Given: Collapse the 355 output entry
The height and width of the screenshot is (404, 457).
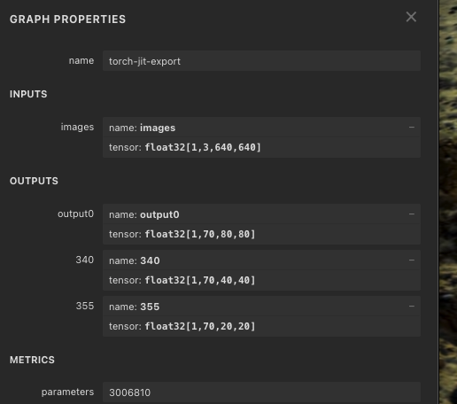Looking at the screenshot, I should [x=412, y=307].
